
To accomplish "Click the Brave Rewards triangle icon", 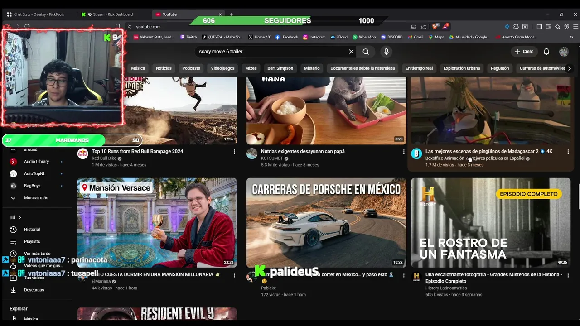I will coord(445,27).
